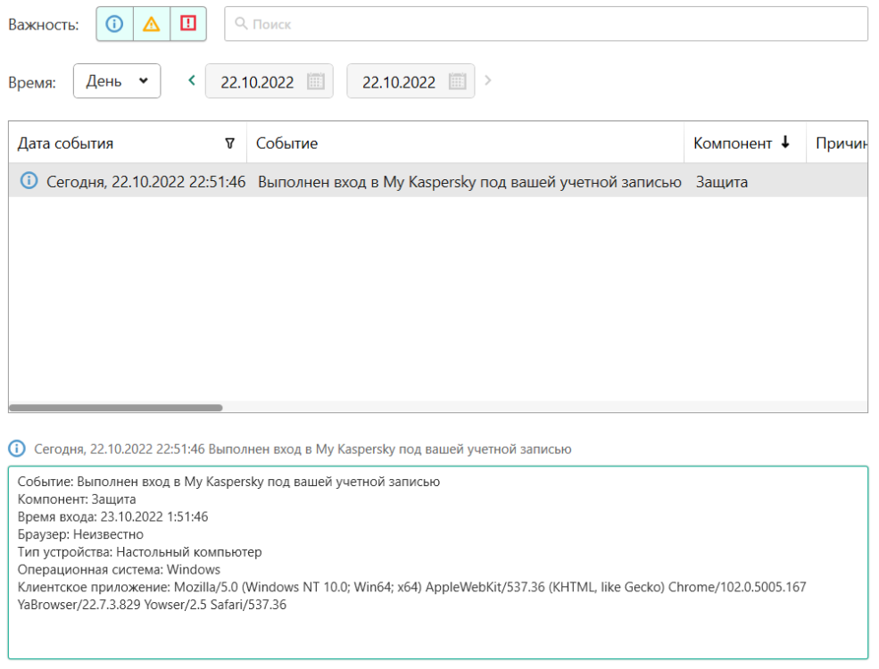Screen dimensions: 879x669
Task: Click the info icon in the event row
Action: point(29,180)
